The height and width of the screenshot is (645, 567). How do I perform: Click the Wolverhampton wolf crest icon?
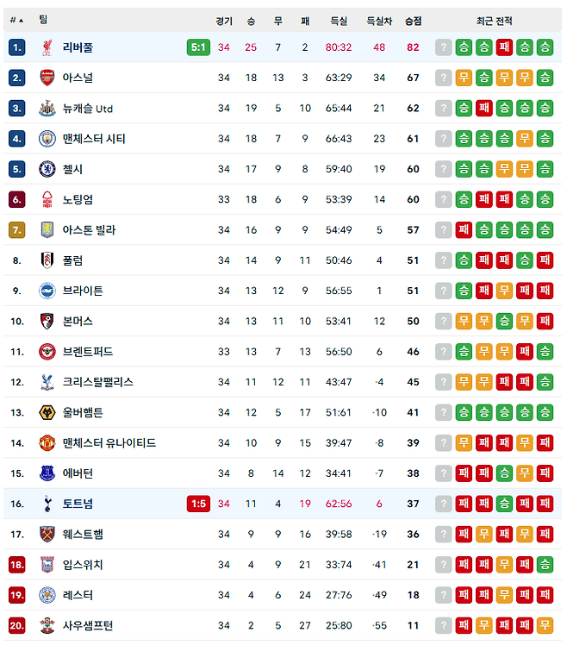(47, 412)
